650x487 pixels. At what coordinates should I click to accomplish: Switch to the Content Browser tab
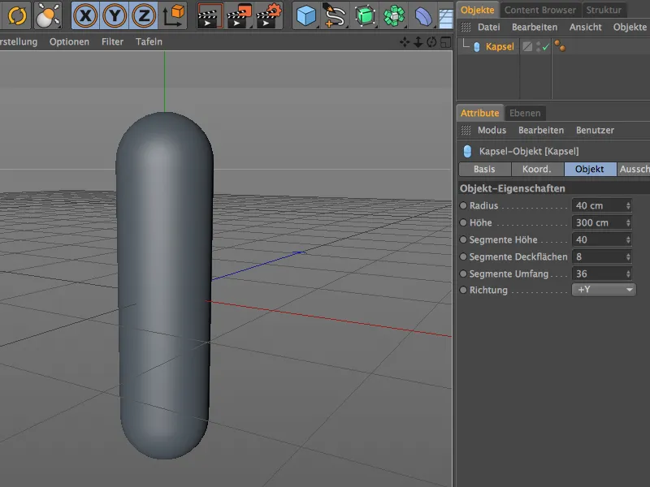539,10
